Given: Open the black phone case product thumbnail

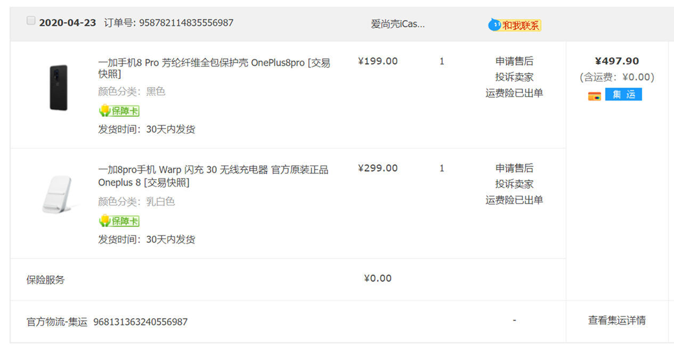Looking at the screenshot, I should [59, 88].
